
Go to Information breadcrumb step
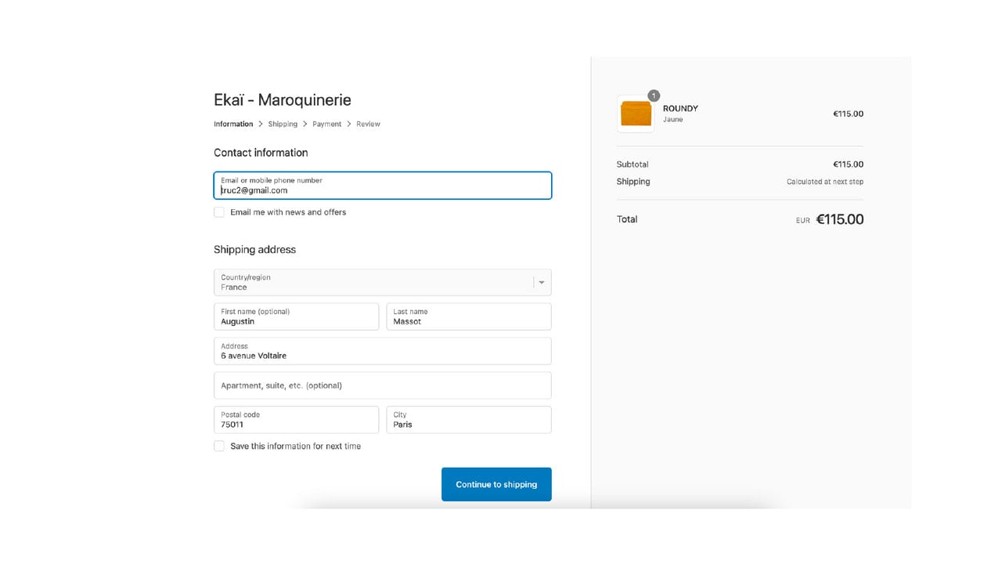pos(233,124)
